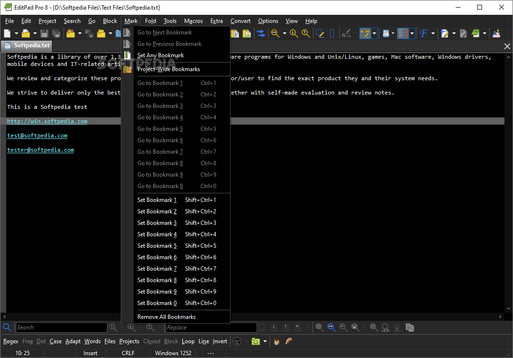513x358 pixels.
Task: Open the Convert menu
Action: point(241,21)
